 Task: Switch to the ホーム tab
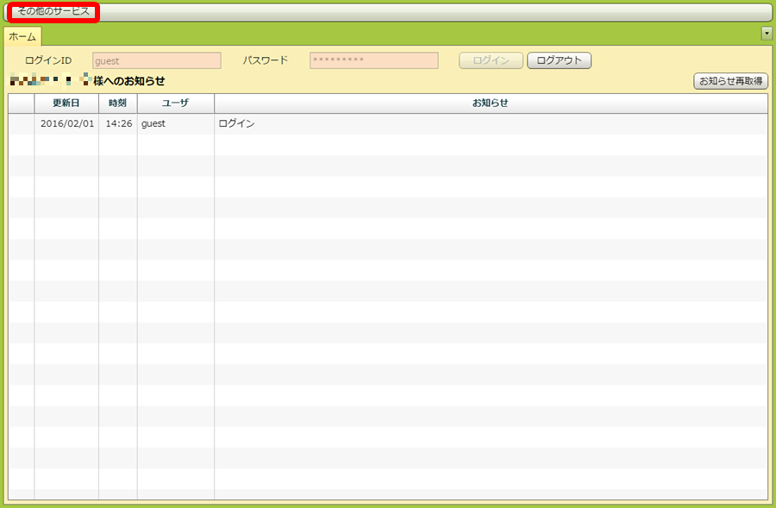[x=22, y=37]
